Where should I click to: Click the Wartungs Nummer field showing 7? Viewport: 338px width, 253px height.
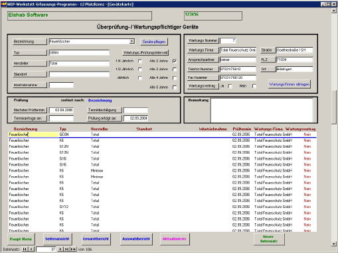[228, 40]
